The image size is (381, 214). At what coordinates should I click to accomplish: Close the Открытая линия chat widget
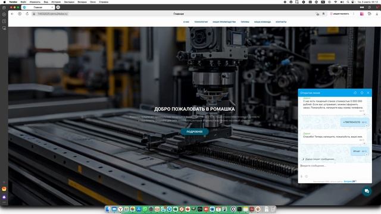point(368,93)
